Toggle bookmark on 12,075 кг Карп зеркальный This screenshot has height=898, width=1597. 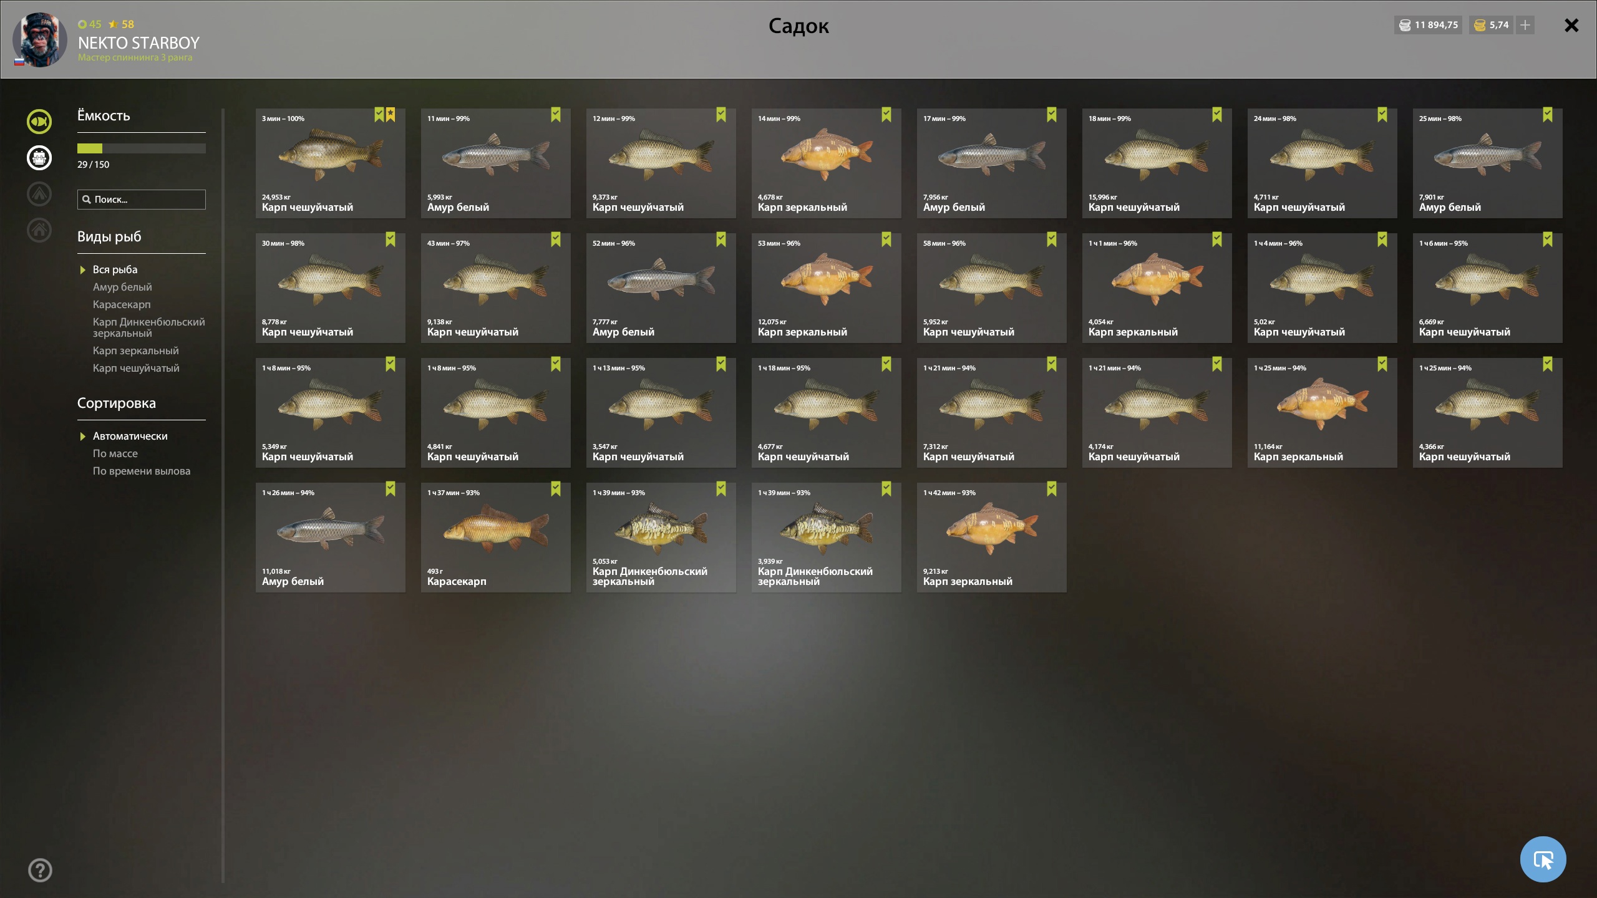click(x=886, y=239)
